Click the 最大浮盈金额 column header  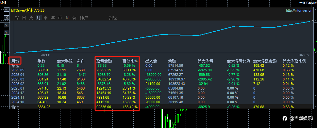(x=265, y=61)
